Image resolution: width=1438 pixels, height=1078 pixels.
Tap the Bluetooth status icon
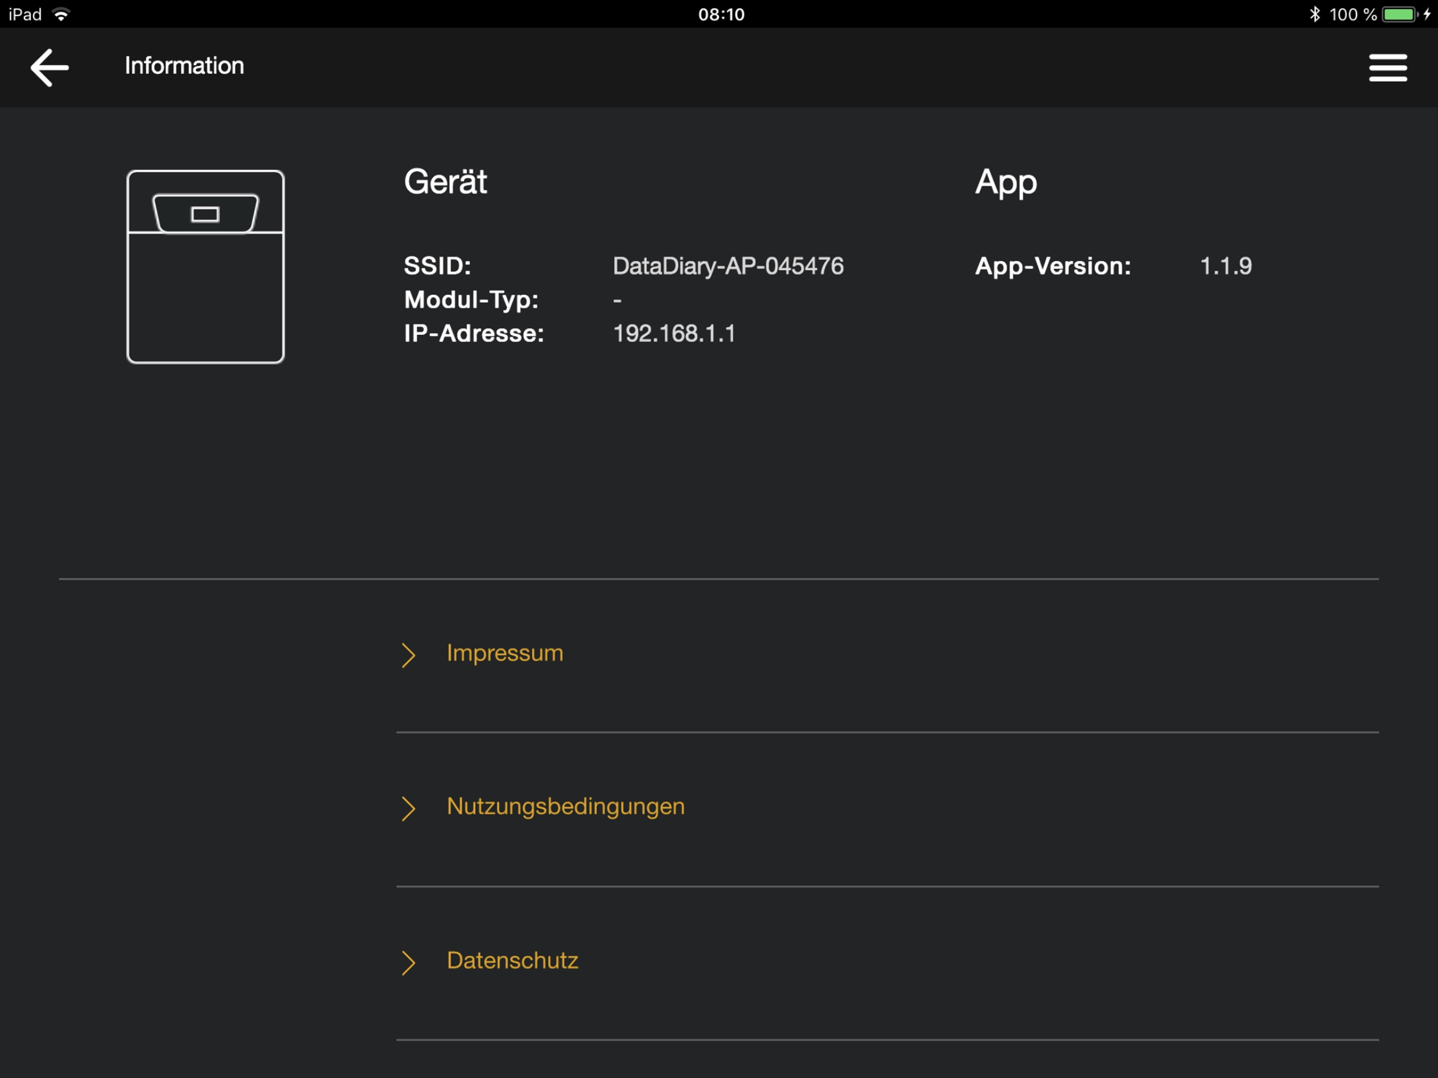(1314, 14)
